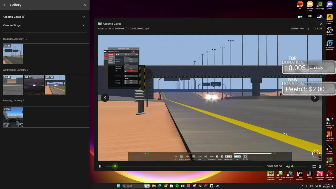Open the Discord desktop shortcut

[329, 5]
